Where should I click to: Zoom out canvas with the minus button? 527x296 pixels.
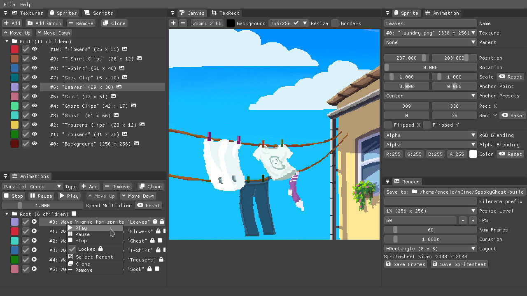click(x=183, y=23)
